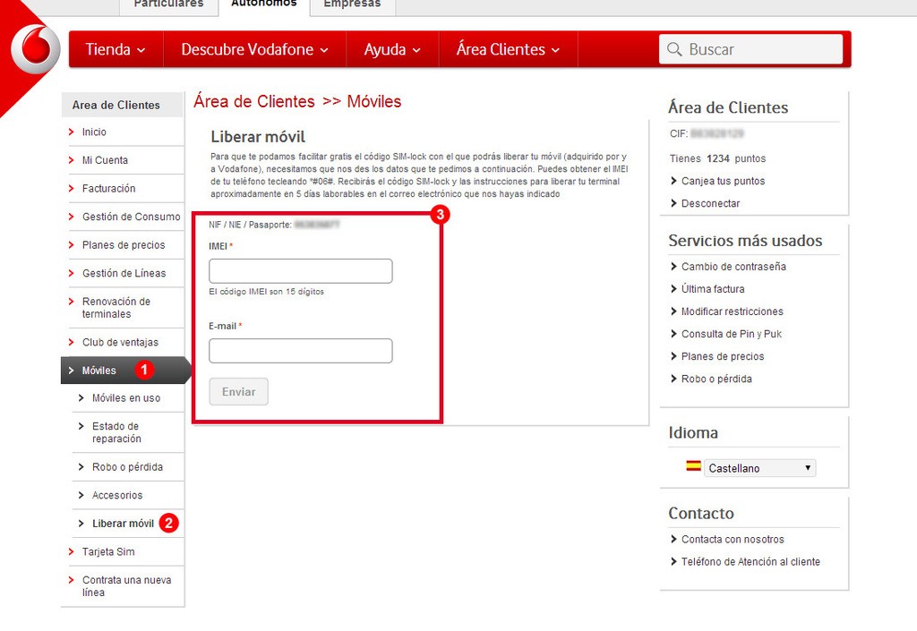Open the Desconectar link
This screenshot has width=917, height=631.
710,203
